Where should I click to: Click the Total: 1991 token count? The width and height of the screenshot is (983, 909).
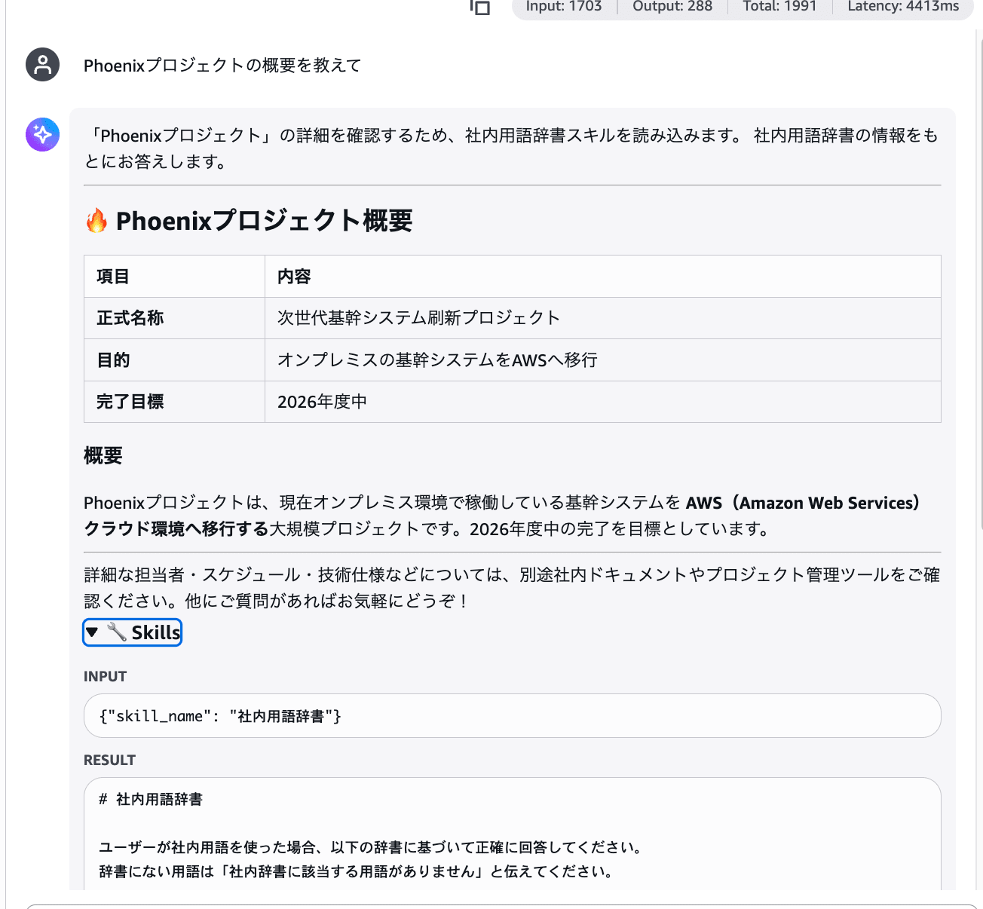(779, 7)
